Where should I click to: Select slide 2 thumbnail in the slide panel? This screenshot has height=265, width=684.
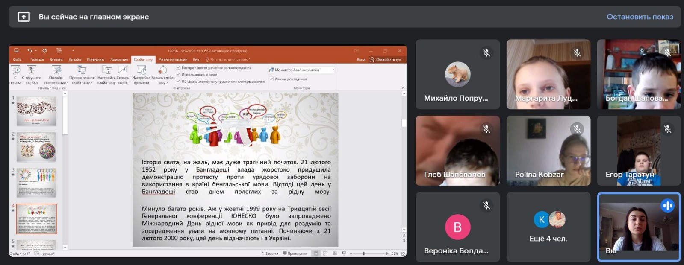(36, 147)
